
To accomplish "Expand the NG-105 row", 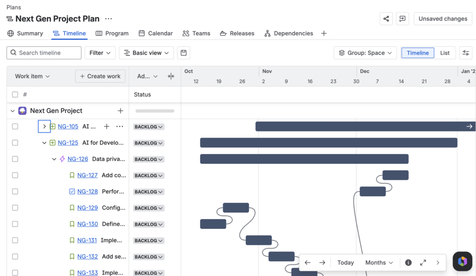I will (44, 127).
